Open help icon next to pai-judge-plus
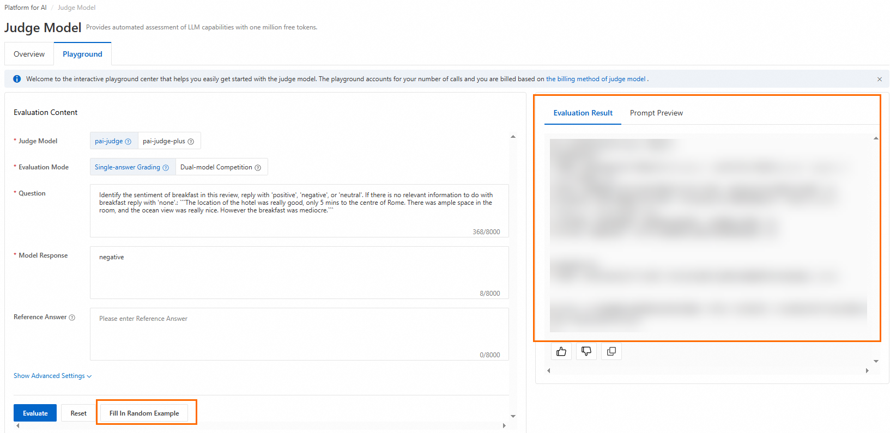The width and height of the screenshot is (890, 433). click(x=191, y=142)
